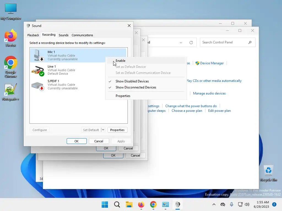The width and height of the screenshot is (282, 211).
Task: Close the Sound dialog
Action: 129,26
